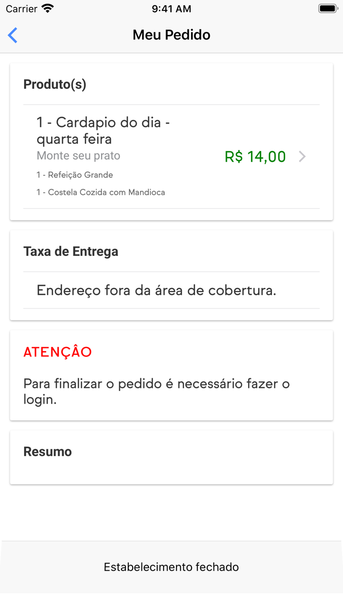Select Costela Cozida com Mandioca item
This screenshot has height=610, width=343.
(x=100, y=192)
